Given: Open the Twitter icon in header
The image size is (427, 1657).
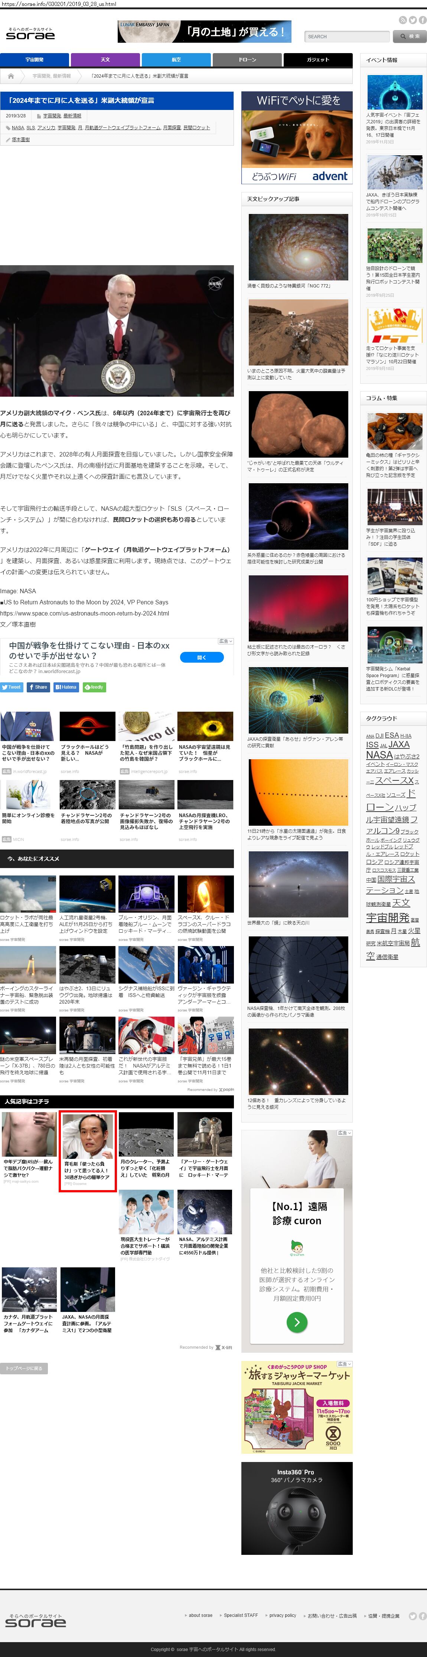Looking at the screenshot, I should point(413,20).
